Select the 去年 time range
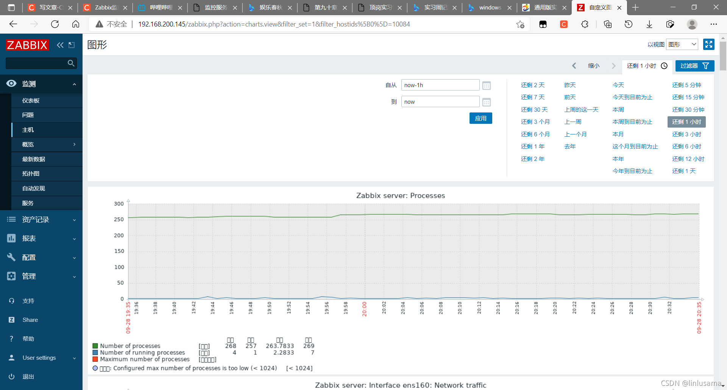 click(x=570, y=147)
